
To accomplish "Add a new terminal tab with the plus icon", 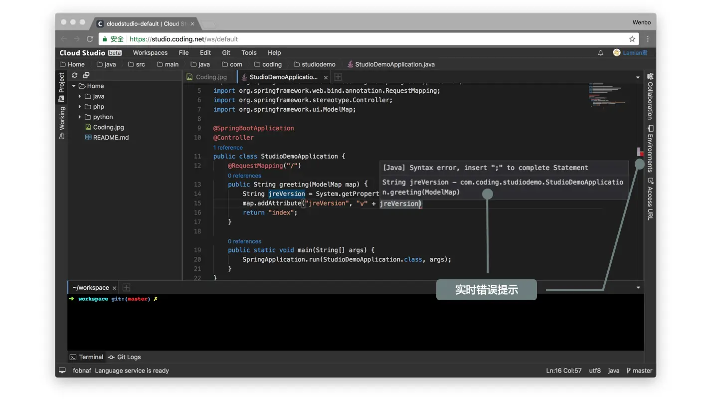I will click(x=127, y=287).
